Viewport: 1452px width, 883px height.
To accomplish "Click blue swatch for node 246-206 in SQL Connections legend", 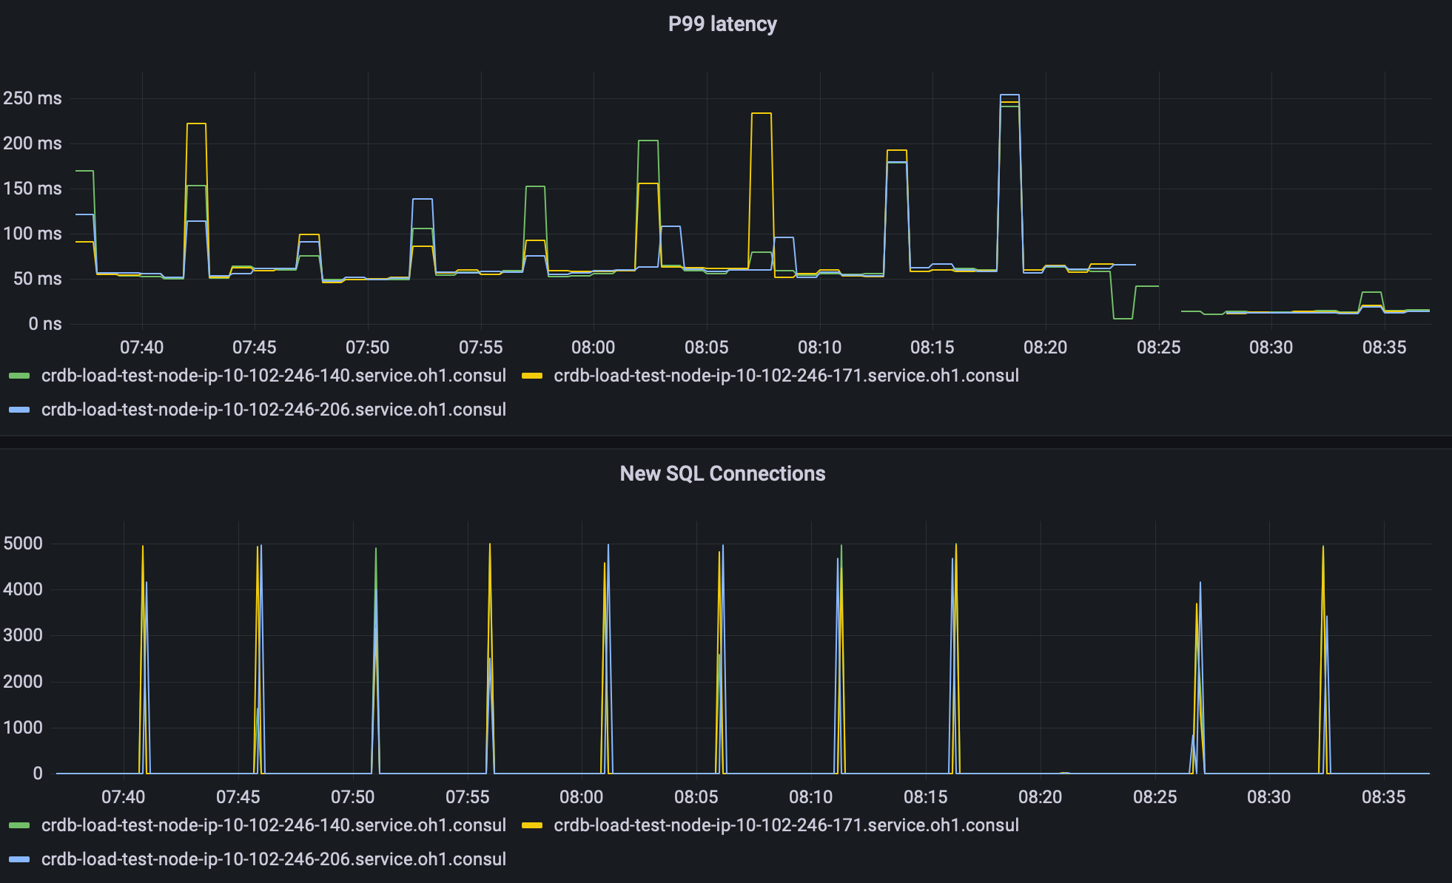I will [19, 859].
